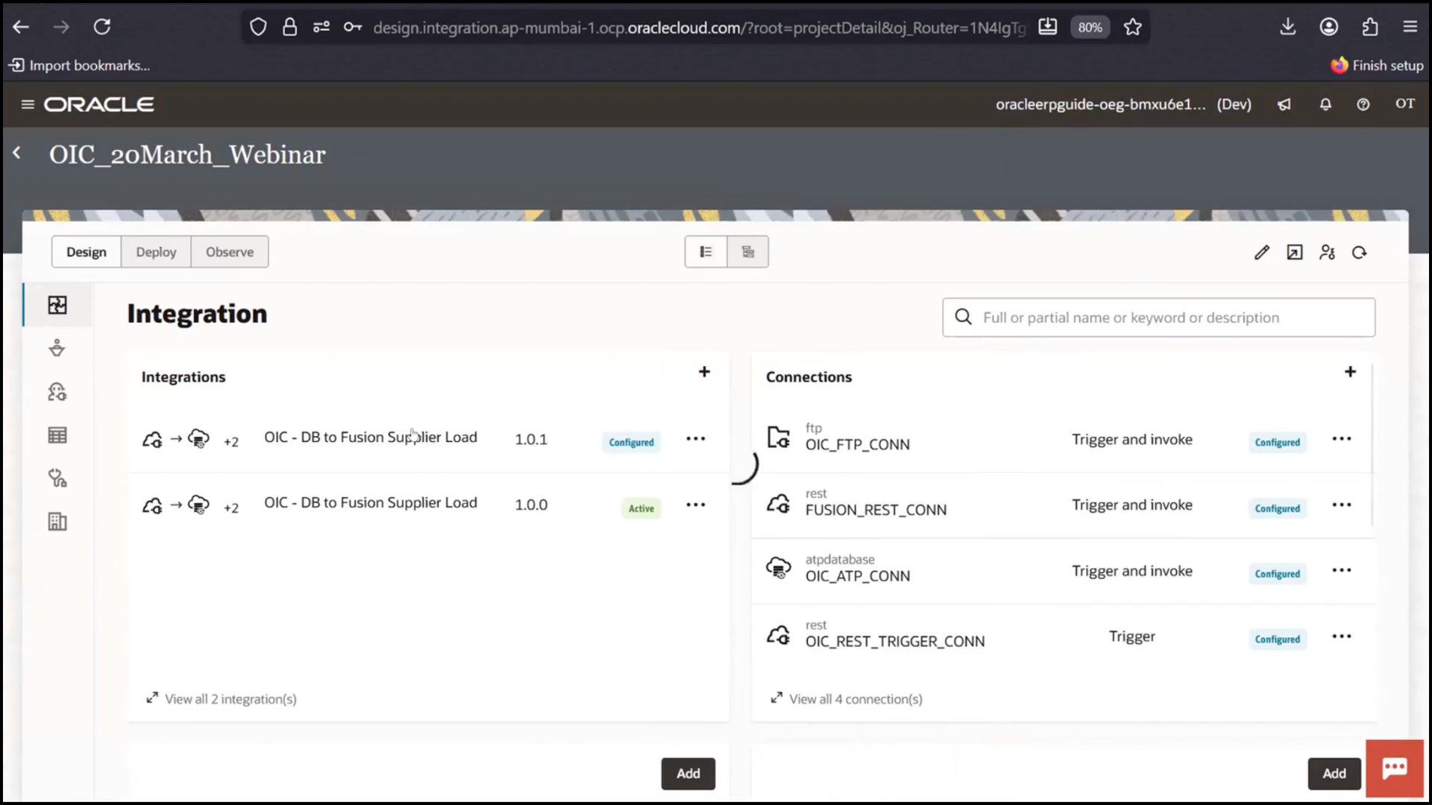Image resolution: width=1432 pixels, height=805 pixels.
Task: Open the red chat assistant button
Action: 1395,769
